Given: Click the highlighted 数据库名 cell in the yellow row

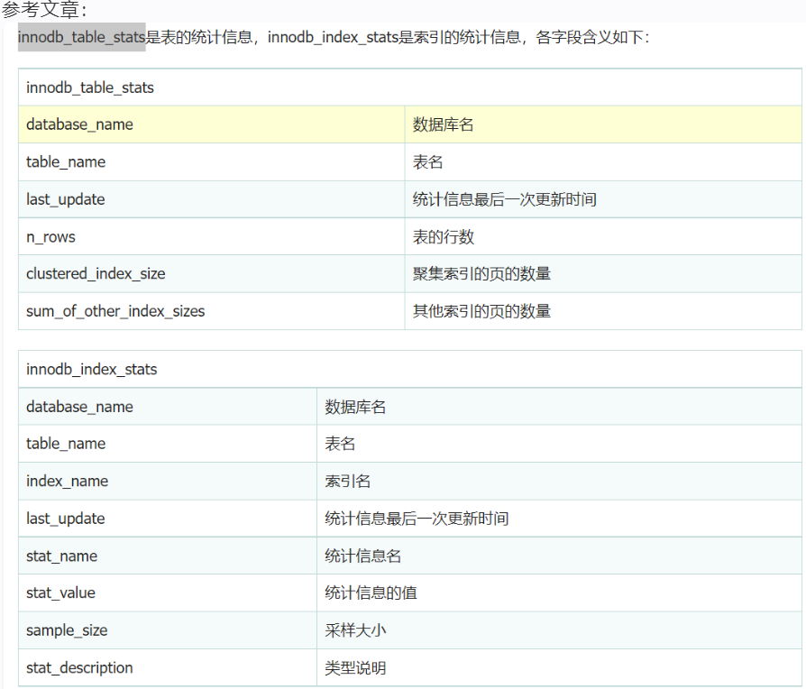Looking at the screenshot, I should (x=444, y=124).
